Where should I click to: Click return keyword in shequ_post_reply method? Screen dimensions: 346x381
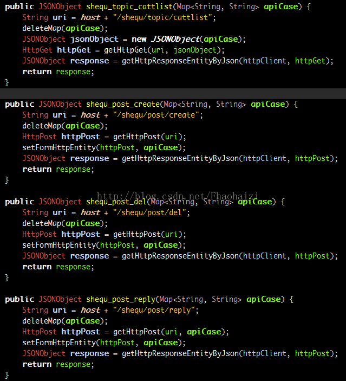37,365
